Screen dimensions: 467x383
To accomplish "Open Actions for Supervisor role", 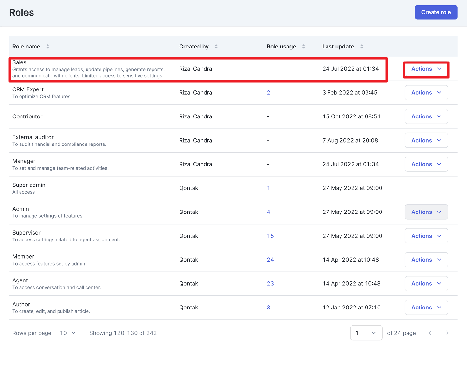I will point(426,236).
